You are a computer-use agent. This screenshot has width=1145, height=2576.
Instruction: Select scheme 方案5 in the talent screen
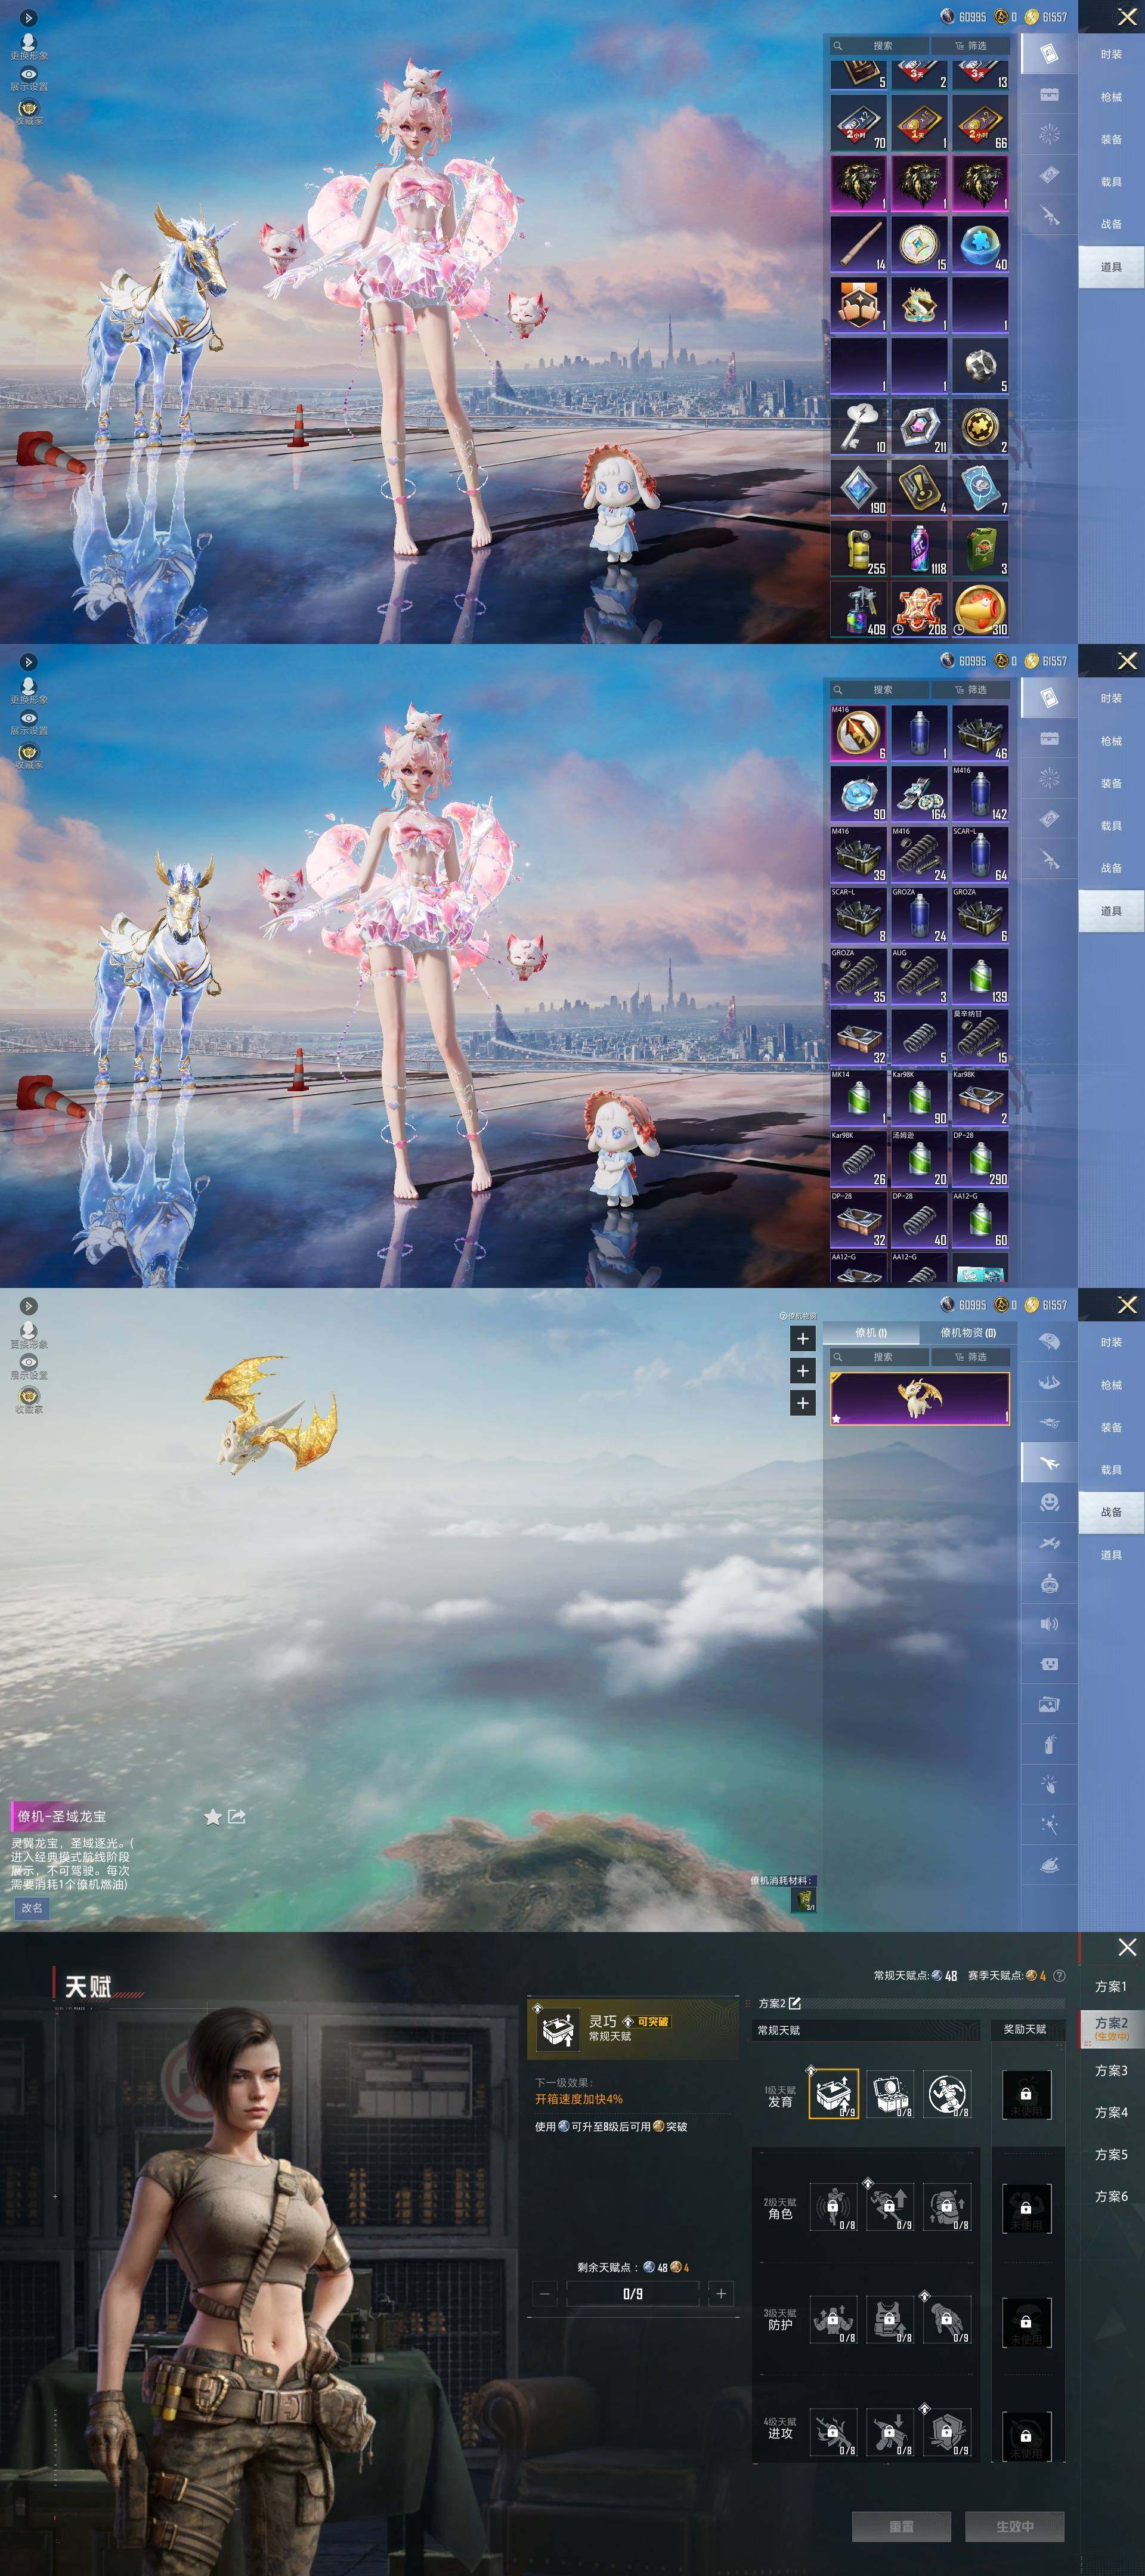pos(1110,2154)
